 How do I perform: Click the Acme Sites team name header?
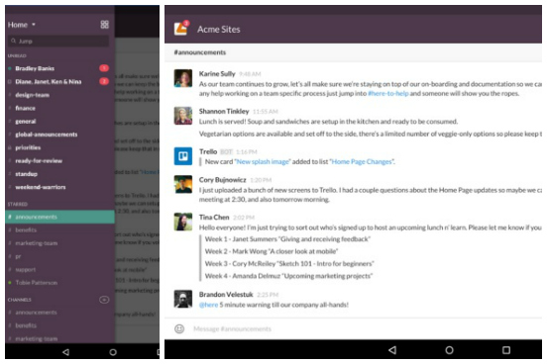click(218, 30)
